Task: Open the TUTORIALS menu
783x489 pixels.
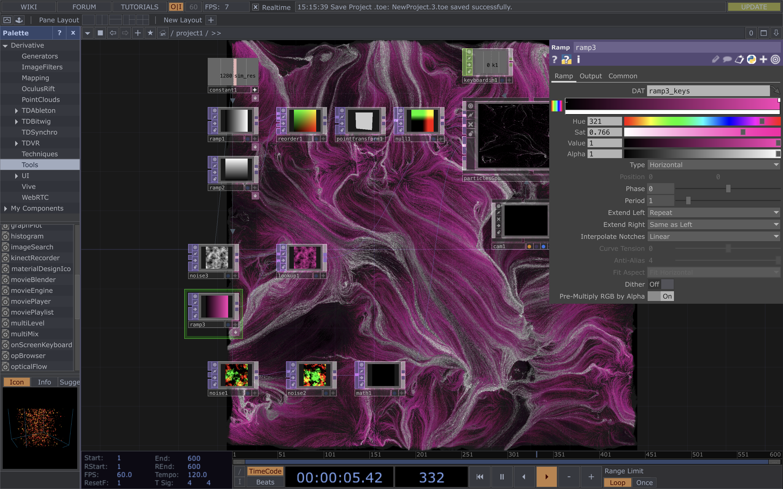Action: [x=139, y=7]
